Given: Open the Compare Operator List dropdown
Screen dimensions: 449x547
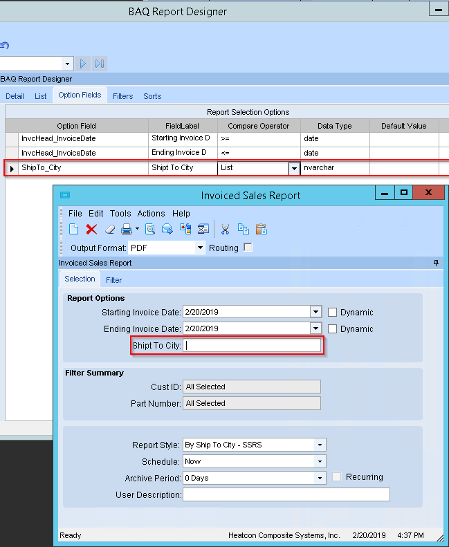Looking at the screenshot, I should pyautogui.click(x=294, y=168).
